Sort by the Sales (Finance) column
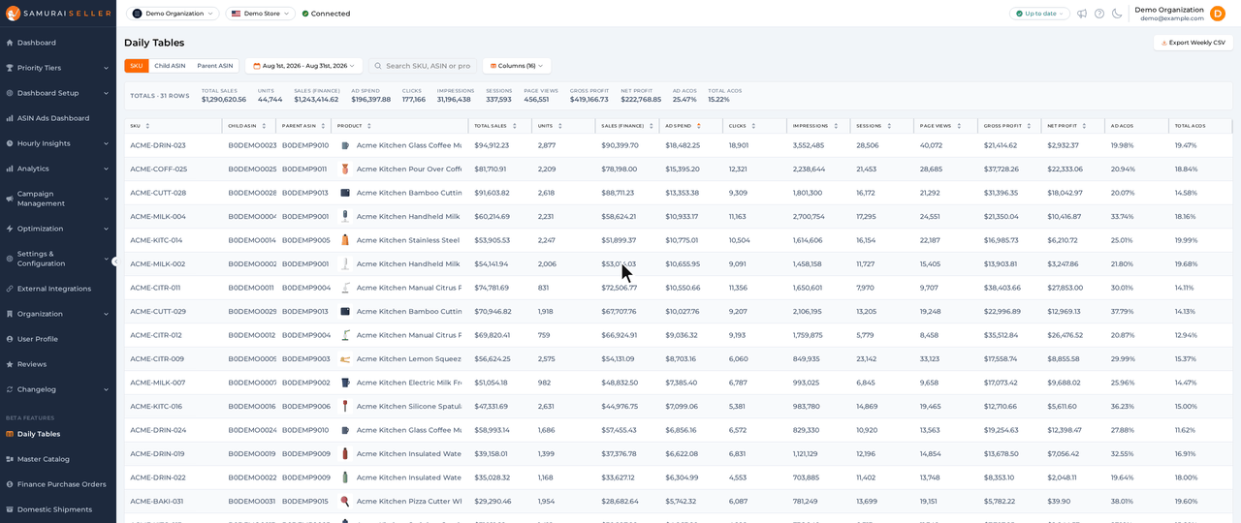 click(651, 126)
